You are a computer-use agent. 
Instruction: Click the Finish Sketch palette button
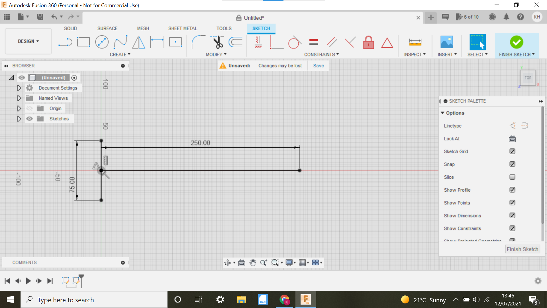click(x=522, y=249)
